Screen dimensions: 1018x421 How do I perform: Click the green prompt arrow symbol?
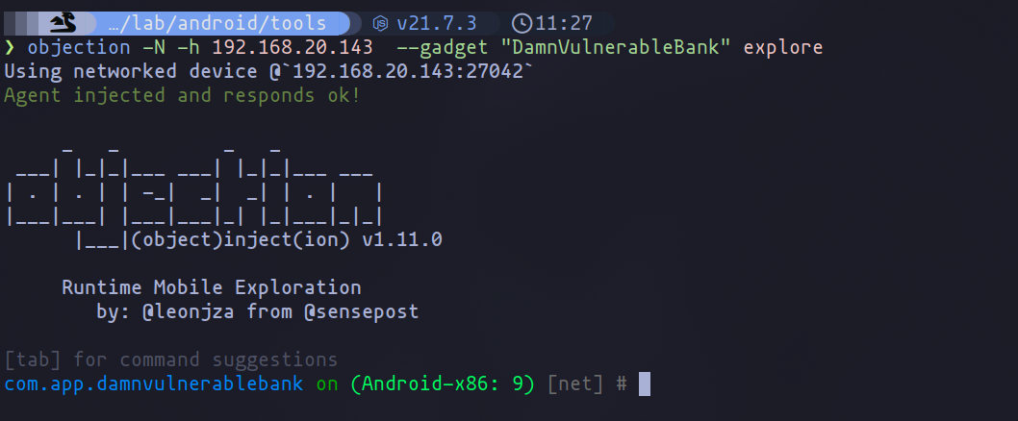click(x=9, y=47)
